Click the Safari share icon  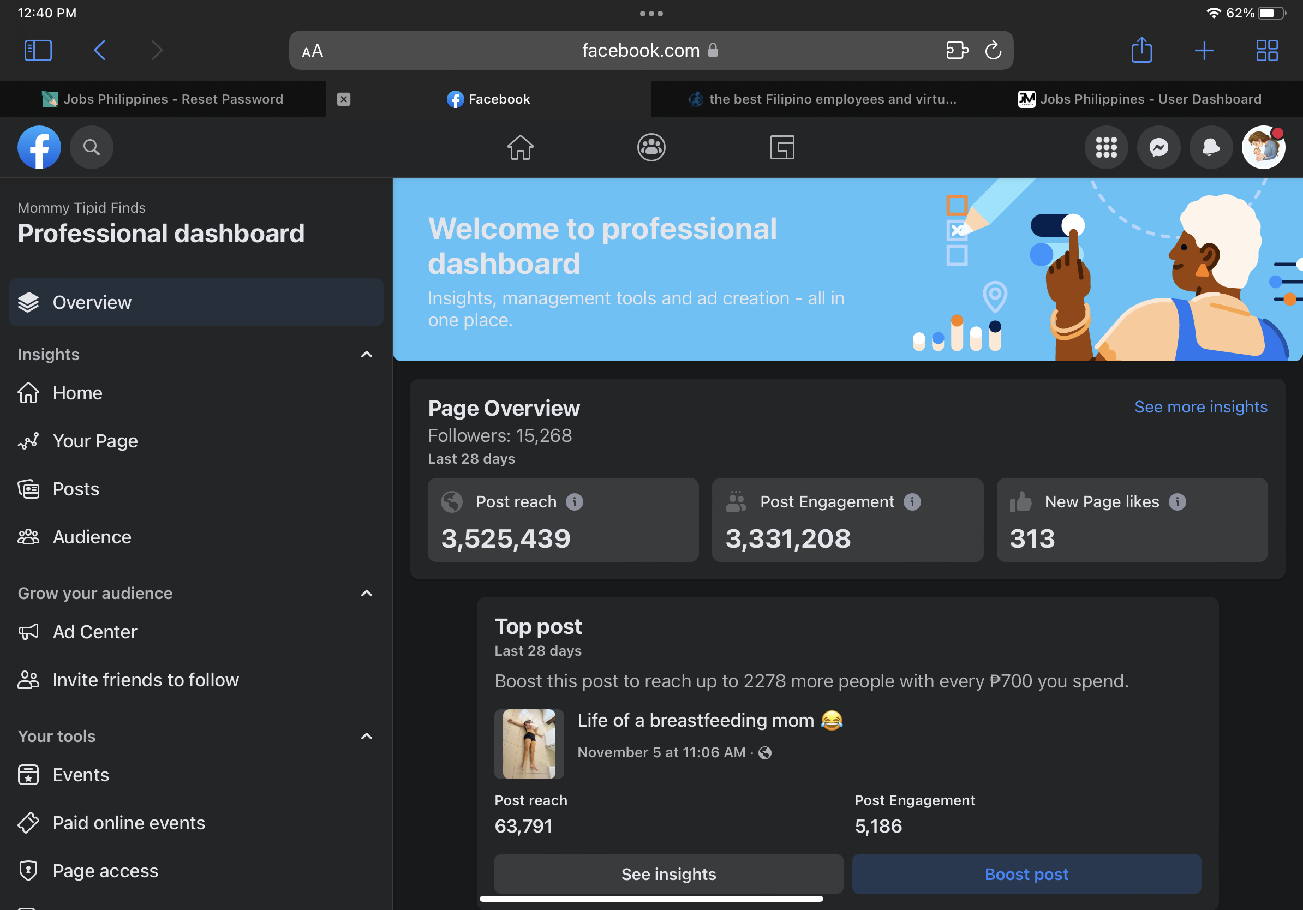(x=1141, y=51)
